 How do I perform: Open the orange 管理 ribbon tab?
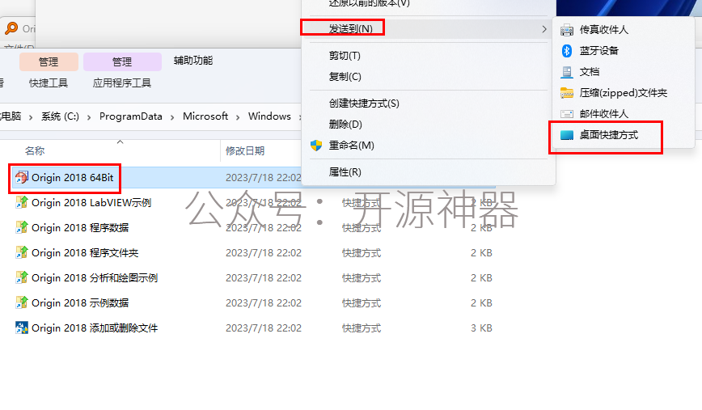click(x=49, y=61)
